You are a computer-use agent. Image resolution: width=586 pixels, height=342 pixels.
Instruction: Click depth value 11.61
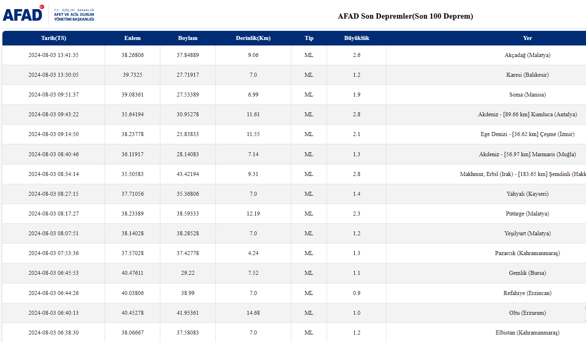point(253,114)
